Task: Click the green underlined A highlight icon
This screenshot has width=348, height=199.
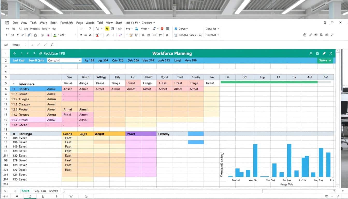Action: (55, 35)
